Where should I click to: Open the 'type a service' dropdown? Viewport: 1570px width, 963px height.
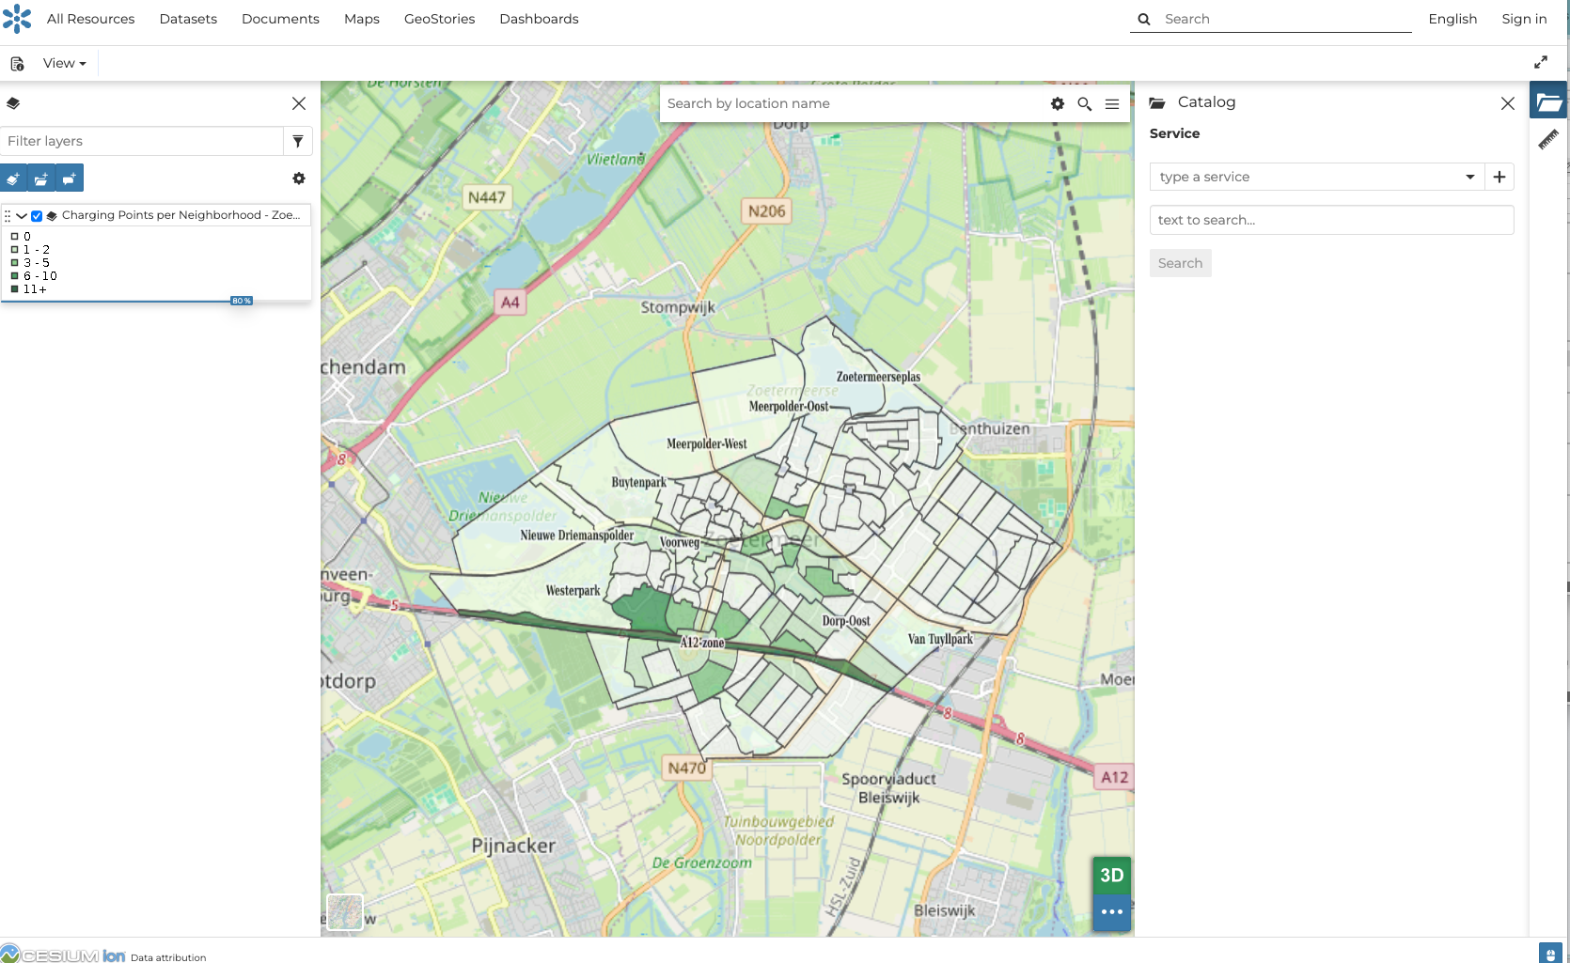(1317, 177)
